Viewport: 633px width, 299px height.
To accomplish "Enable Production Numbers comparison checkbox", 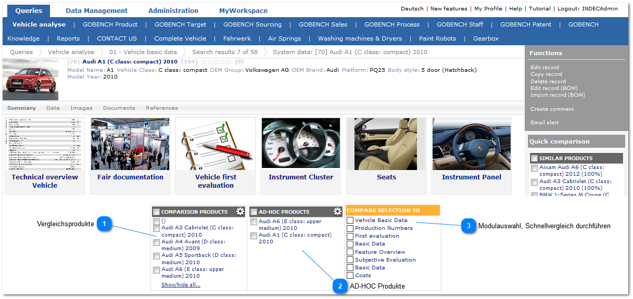I will (x=350, y=228).
